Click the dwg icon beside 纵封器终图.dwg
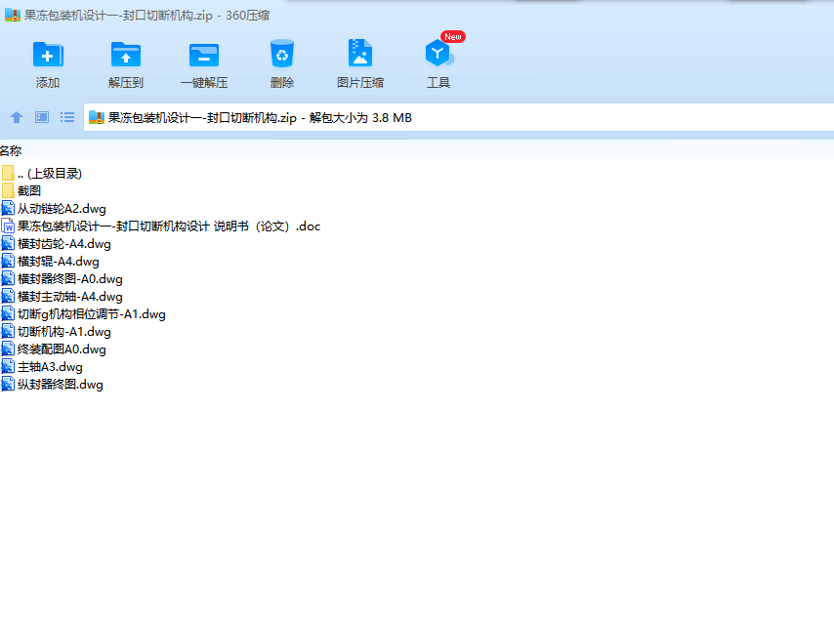 pyautogui.click(x=8, y=384)
